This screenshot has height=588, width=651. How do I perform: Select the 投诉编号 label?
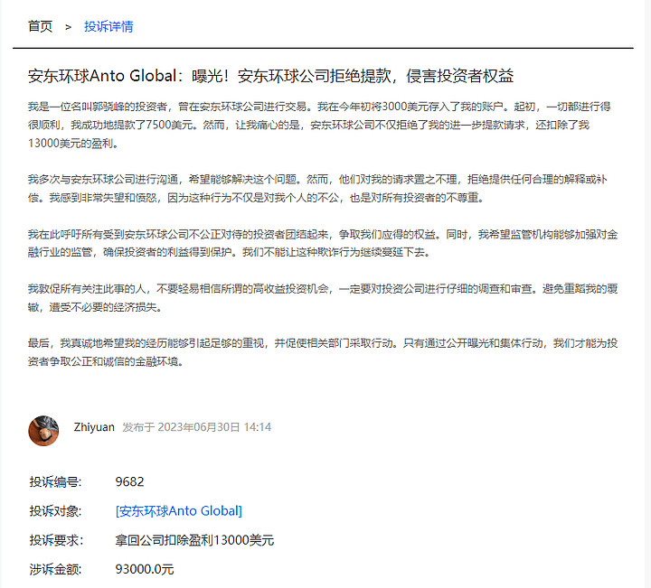(55, 481)
